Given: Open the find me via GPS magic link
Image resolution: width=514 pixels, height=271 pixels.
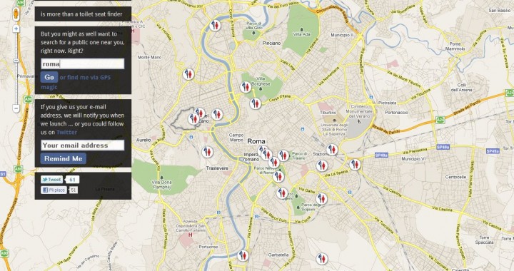Looking at the screenshot, I should pyautogui.click(x=76, y=82).
